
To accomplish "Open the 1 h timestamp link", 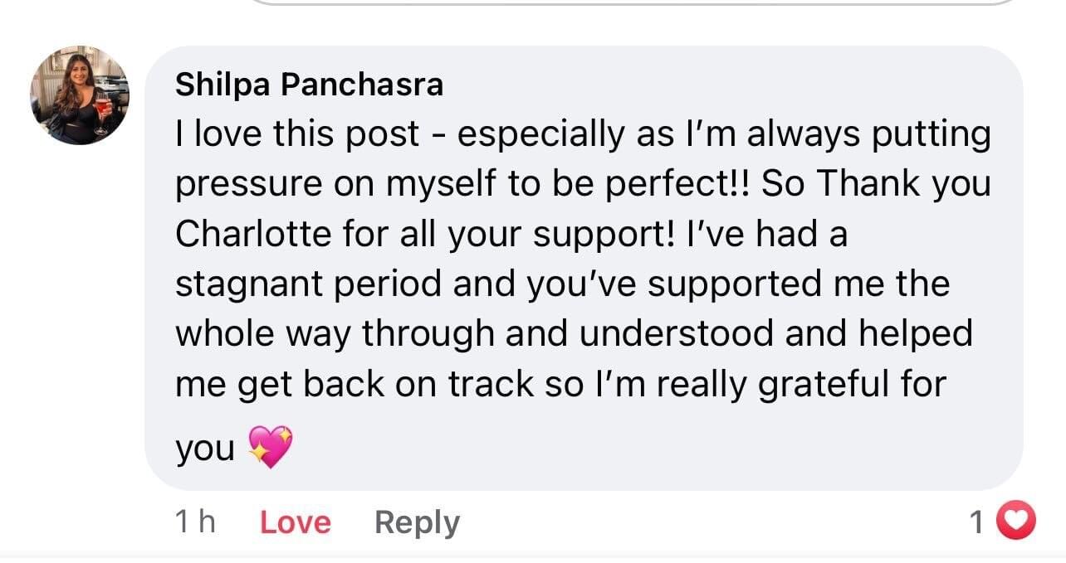I will click(195, 522).
